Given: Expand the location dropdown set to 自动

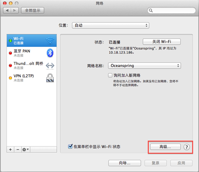Looking at the screenshot, I should click(x=111, y=25).
